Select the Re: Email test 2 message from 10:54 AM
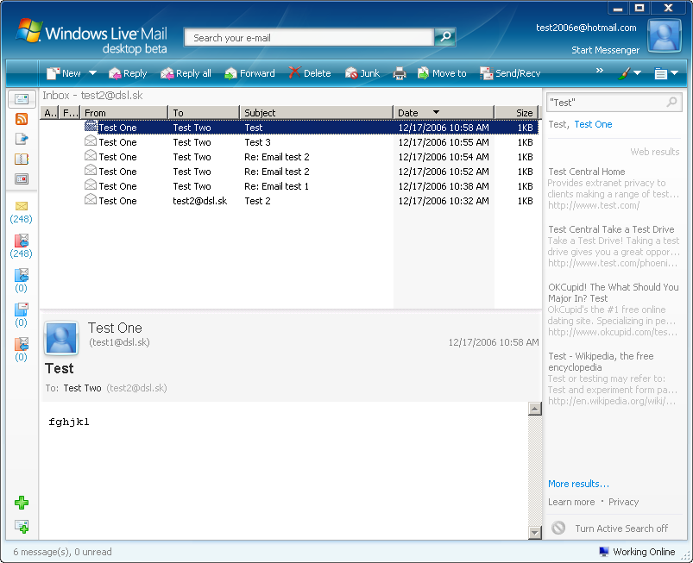 point(289,157)
